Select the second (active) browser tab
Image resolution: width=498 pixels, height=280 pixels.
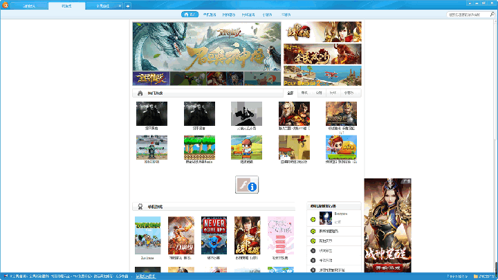point(66,6)
